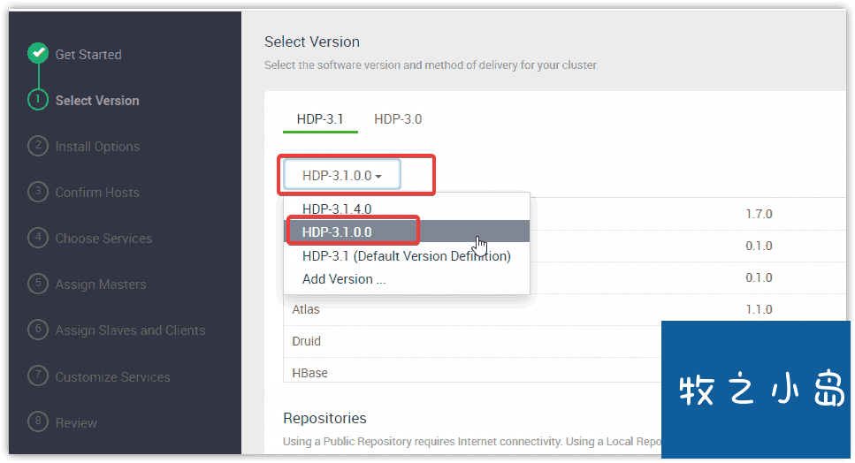Click the Choose Services step 4 circle
The image size is (855, 463).
coord(38,238)
